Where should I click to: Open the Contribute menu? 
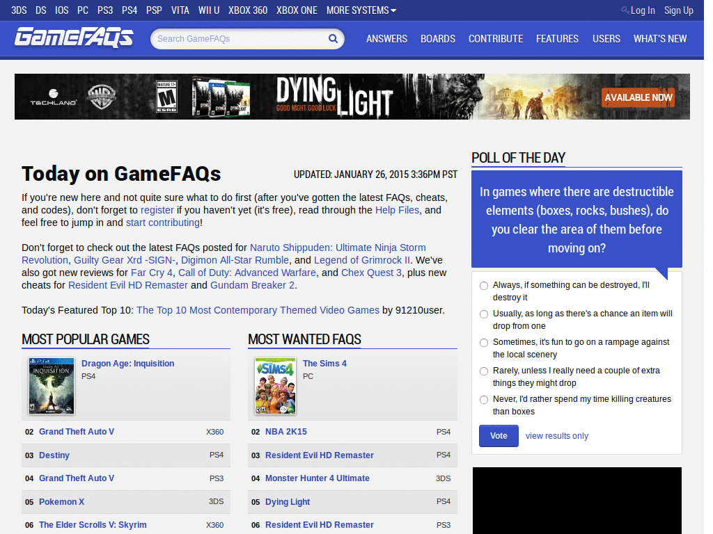point(496,39)
